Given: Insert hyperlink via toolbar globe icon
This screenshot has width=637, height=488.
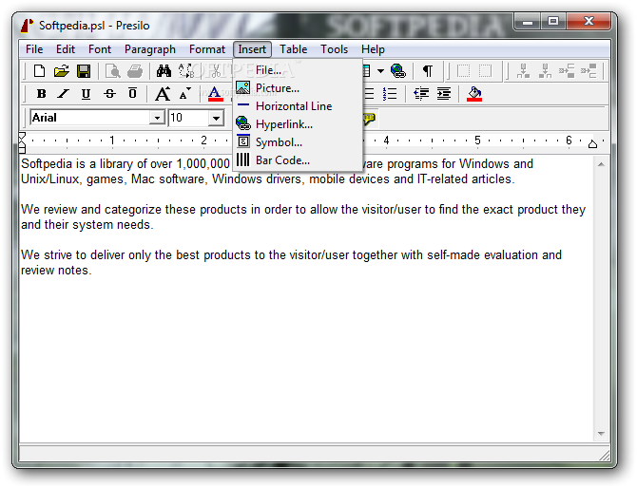Looking at the screenshot, I should 397,71.
